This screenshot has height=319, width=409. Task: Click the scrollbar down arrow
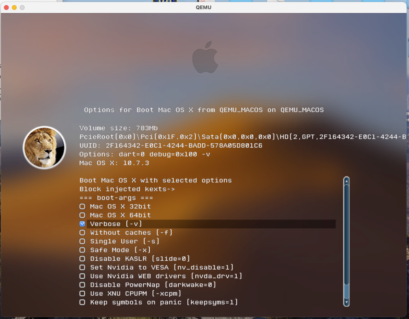point(346,302)
